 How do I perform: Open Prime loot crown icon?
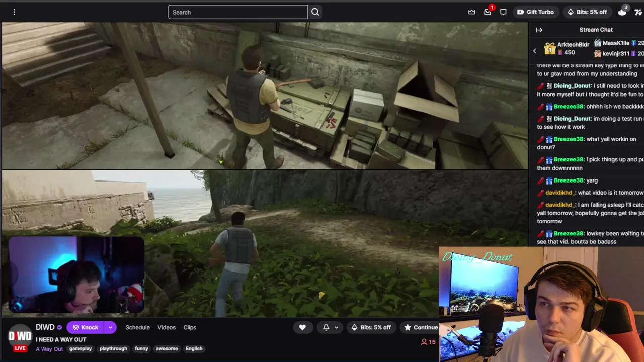pyautogui.click(x=472, y=12)
